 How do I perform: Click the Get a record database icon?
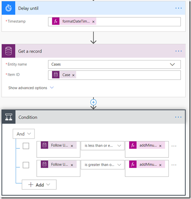[x=8, y=51]
